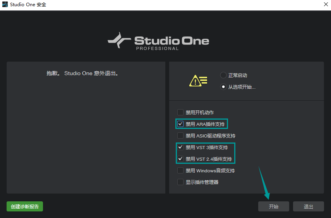
Task: Close the Studio One 安全 window
Action: 326,4
